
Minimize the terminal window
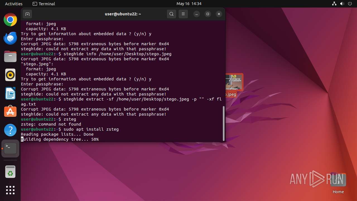click(197, 14)
